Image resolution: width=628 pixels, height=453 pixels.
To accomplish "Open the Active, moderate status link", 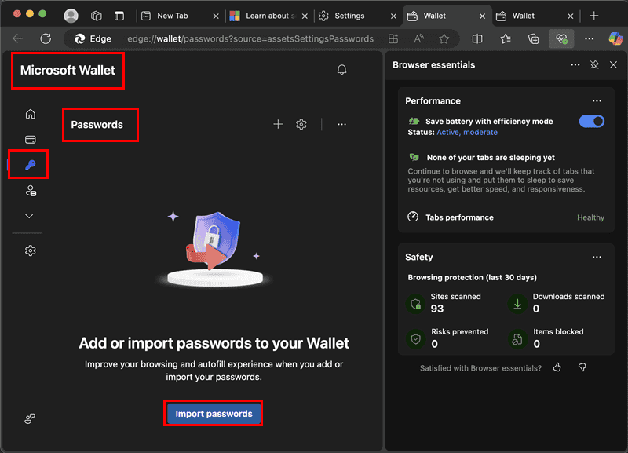I will [467, 133].
